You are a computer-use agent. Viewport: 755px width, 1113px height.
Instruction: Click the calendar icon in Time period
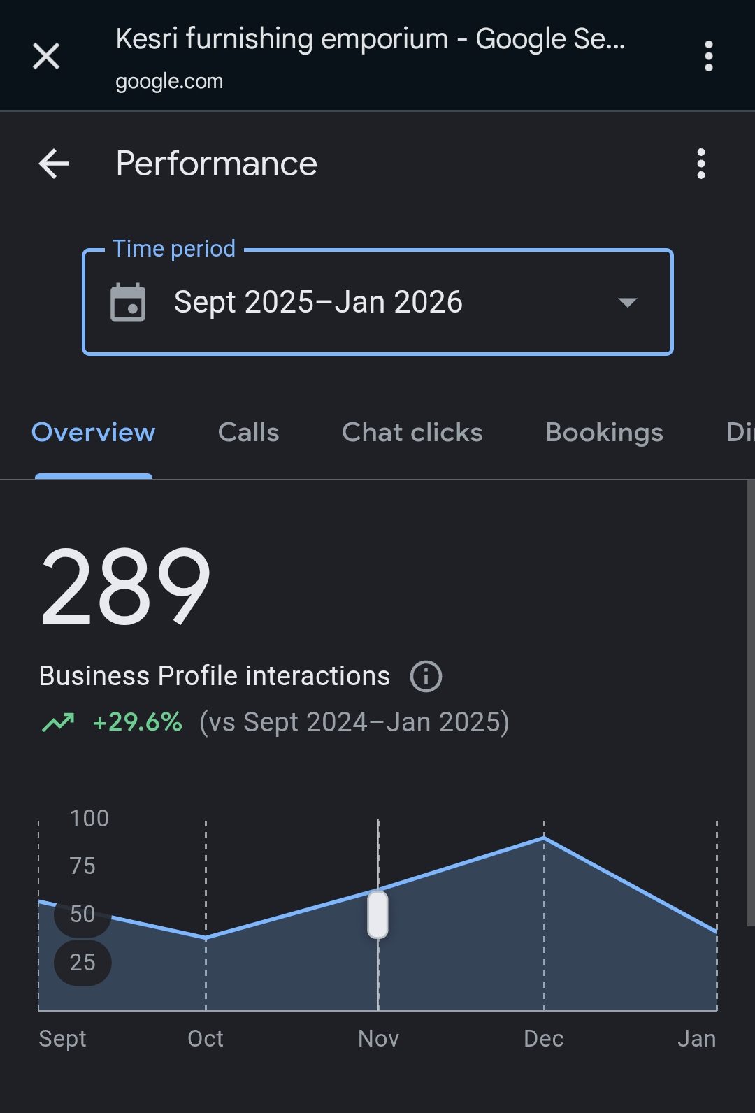pyautogui.click(x=128, y=303)
